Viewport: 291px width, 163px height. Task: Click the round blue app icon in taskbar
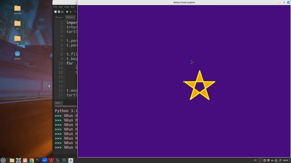45,160
